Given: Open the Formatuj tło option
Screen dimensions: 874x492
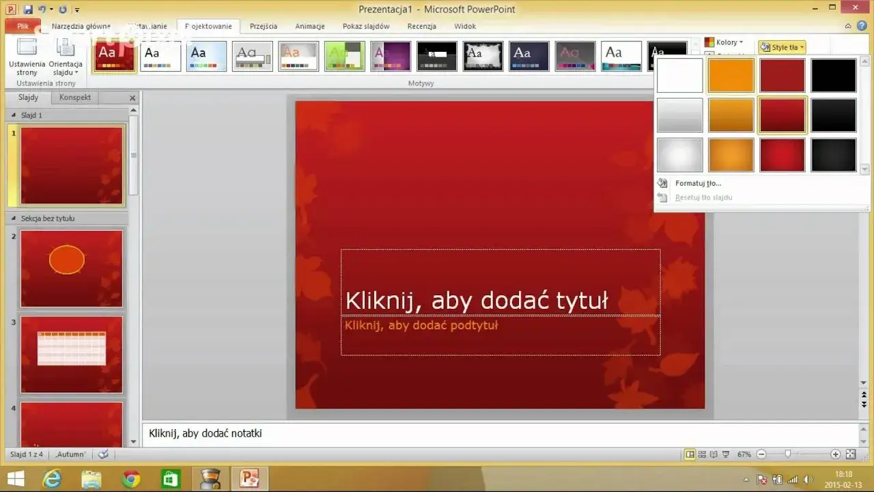Looking at the screenshot, I should pyautogui.click(x=699, y=182).
